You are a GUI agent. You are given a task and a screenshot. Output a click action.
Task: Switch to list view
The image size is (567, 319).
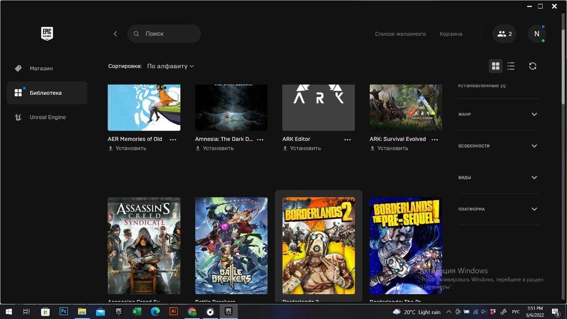[x=511, y=66]
